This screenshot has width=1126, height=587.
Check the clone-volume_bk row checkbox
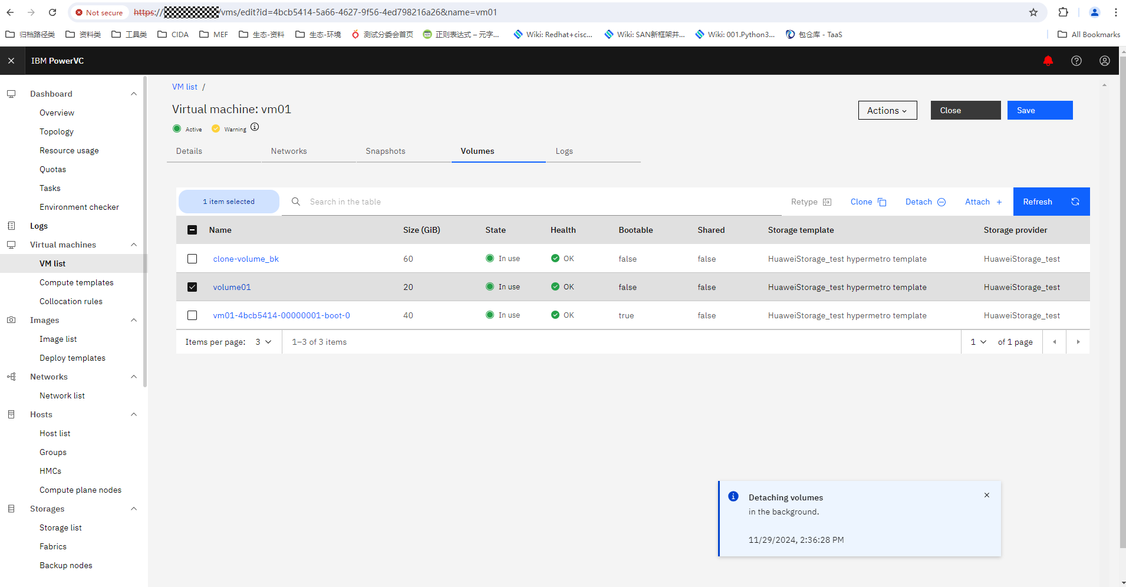click(192, 259)
